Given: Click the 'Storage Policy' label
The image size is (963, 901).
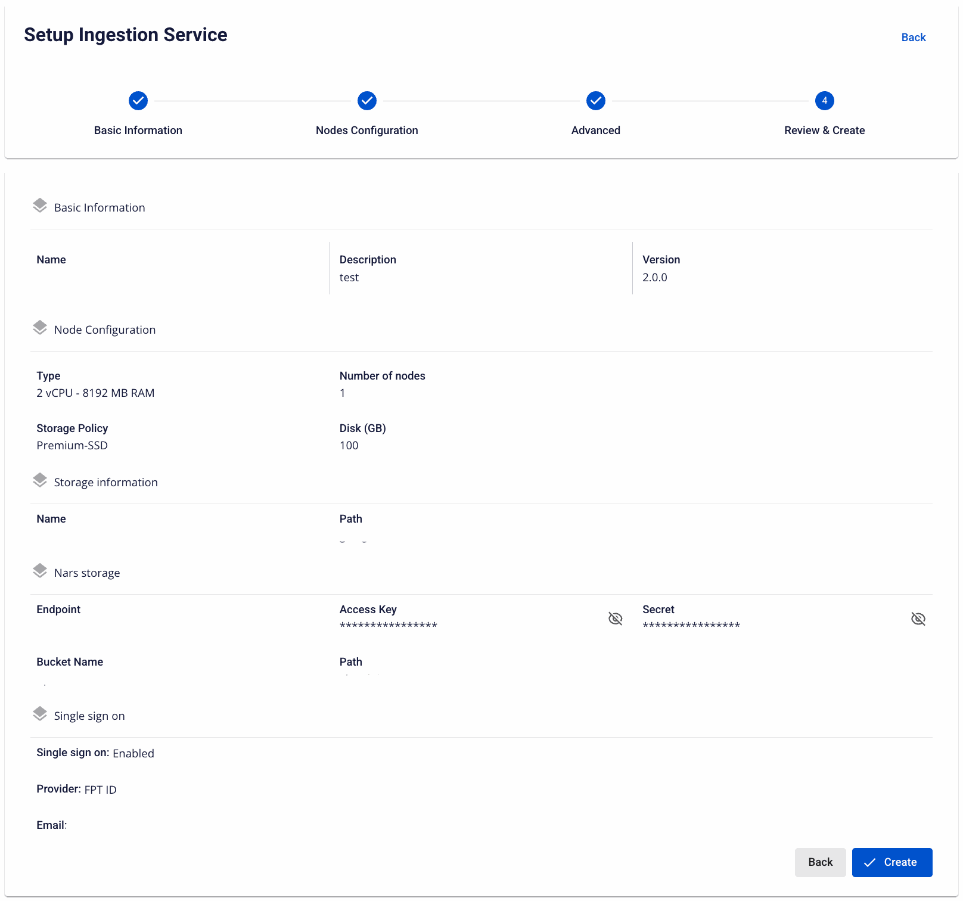Looking at the screenshot, I should [x=72, y=428].
